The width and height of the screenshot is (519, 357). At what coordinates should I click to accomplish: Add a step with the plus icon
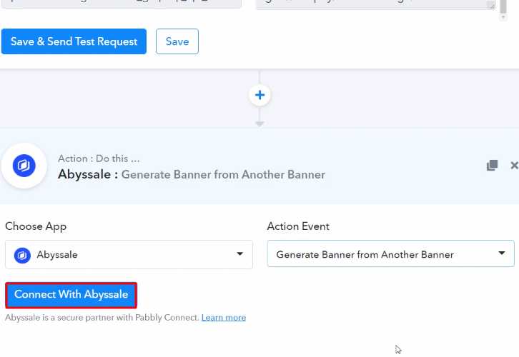click(259, 95)
